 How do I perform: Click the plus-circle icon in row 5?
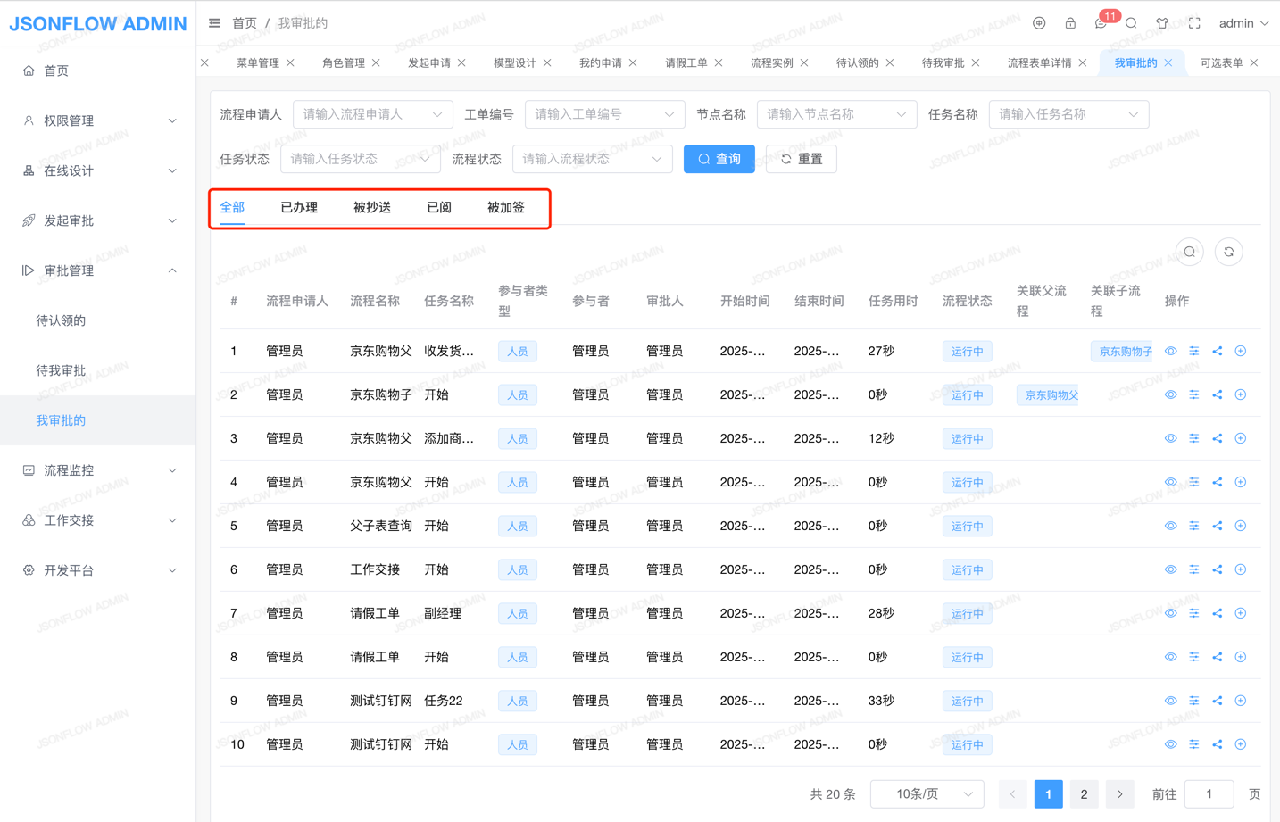click(x=1241, y=526)
